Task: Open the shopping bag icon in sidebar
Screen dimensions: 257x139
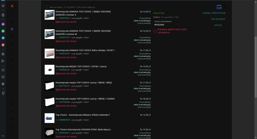Action: click(3, 15)
